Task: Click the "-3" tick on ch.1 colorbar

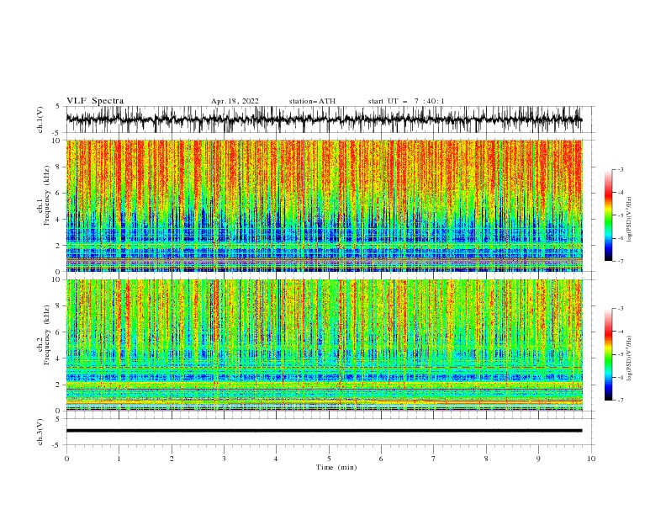Action: click(x=620, y=169)
